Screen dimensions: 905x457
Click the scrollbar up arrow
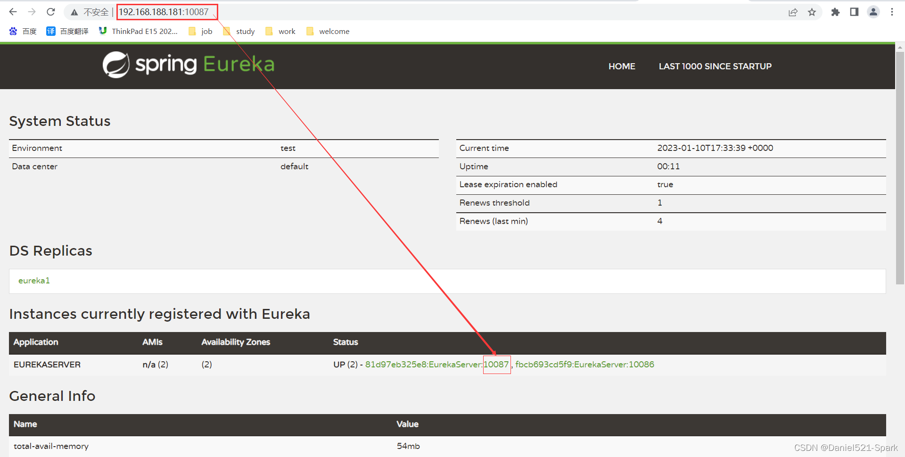coord(900,47)
